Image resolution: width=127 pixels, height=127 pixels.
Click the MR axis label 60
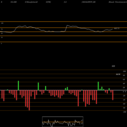coord(124,80)
